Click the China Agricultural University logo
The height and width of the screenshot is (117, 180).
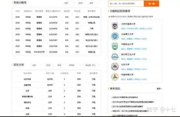coord(115,46)
